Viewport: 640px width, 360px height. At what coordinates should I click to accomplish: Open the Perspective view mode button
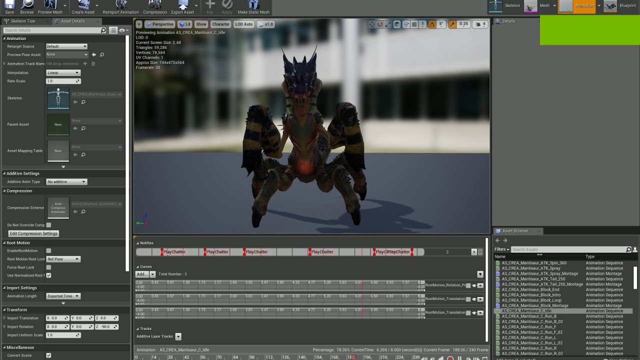160,24
